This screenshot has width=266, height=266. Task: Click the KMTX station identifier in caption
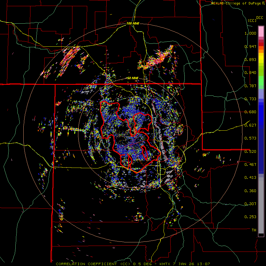[166, 264]
